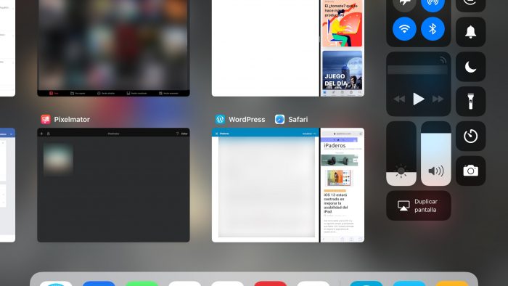Tap the Duplicar pantalla button
The height and width of the screenshot is (286, 508).
418,205
